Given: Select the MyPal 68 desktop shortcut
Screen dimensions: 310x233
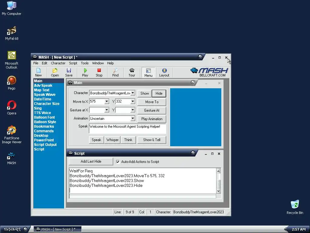Looking at the screenshot, I should (12, 33).
